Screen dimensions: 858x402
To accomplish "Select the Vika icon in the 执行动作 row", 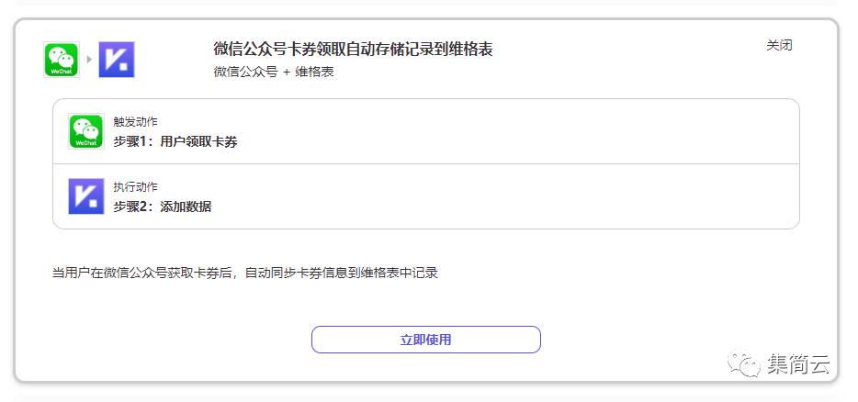I will tap(86, 196).
